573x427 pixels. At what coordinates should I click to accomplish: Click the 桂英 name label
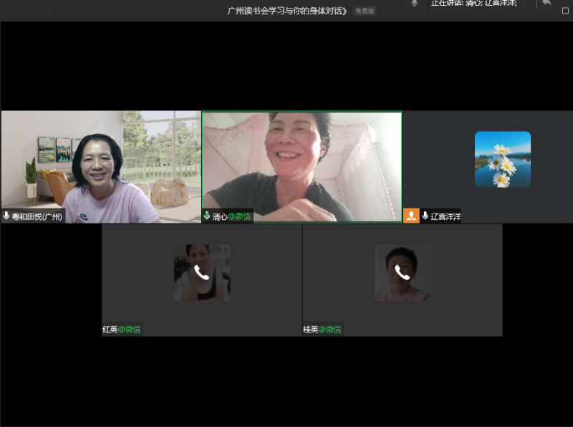tap(311, 330)
